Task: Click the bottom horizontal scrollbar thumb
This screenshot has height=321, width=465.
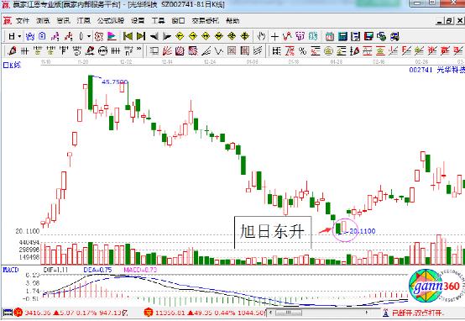Action: (x=288, y=313)
